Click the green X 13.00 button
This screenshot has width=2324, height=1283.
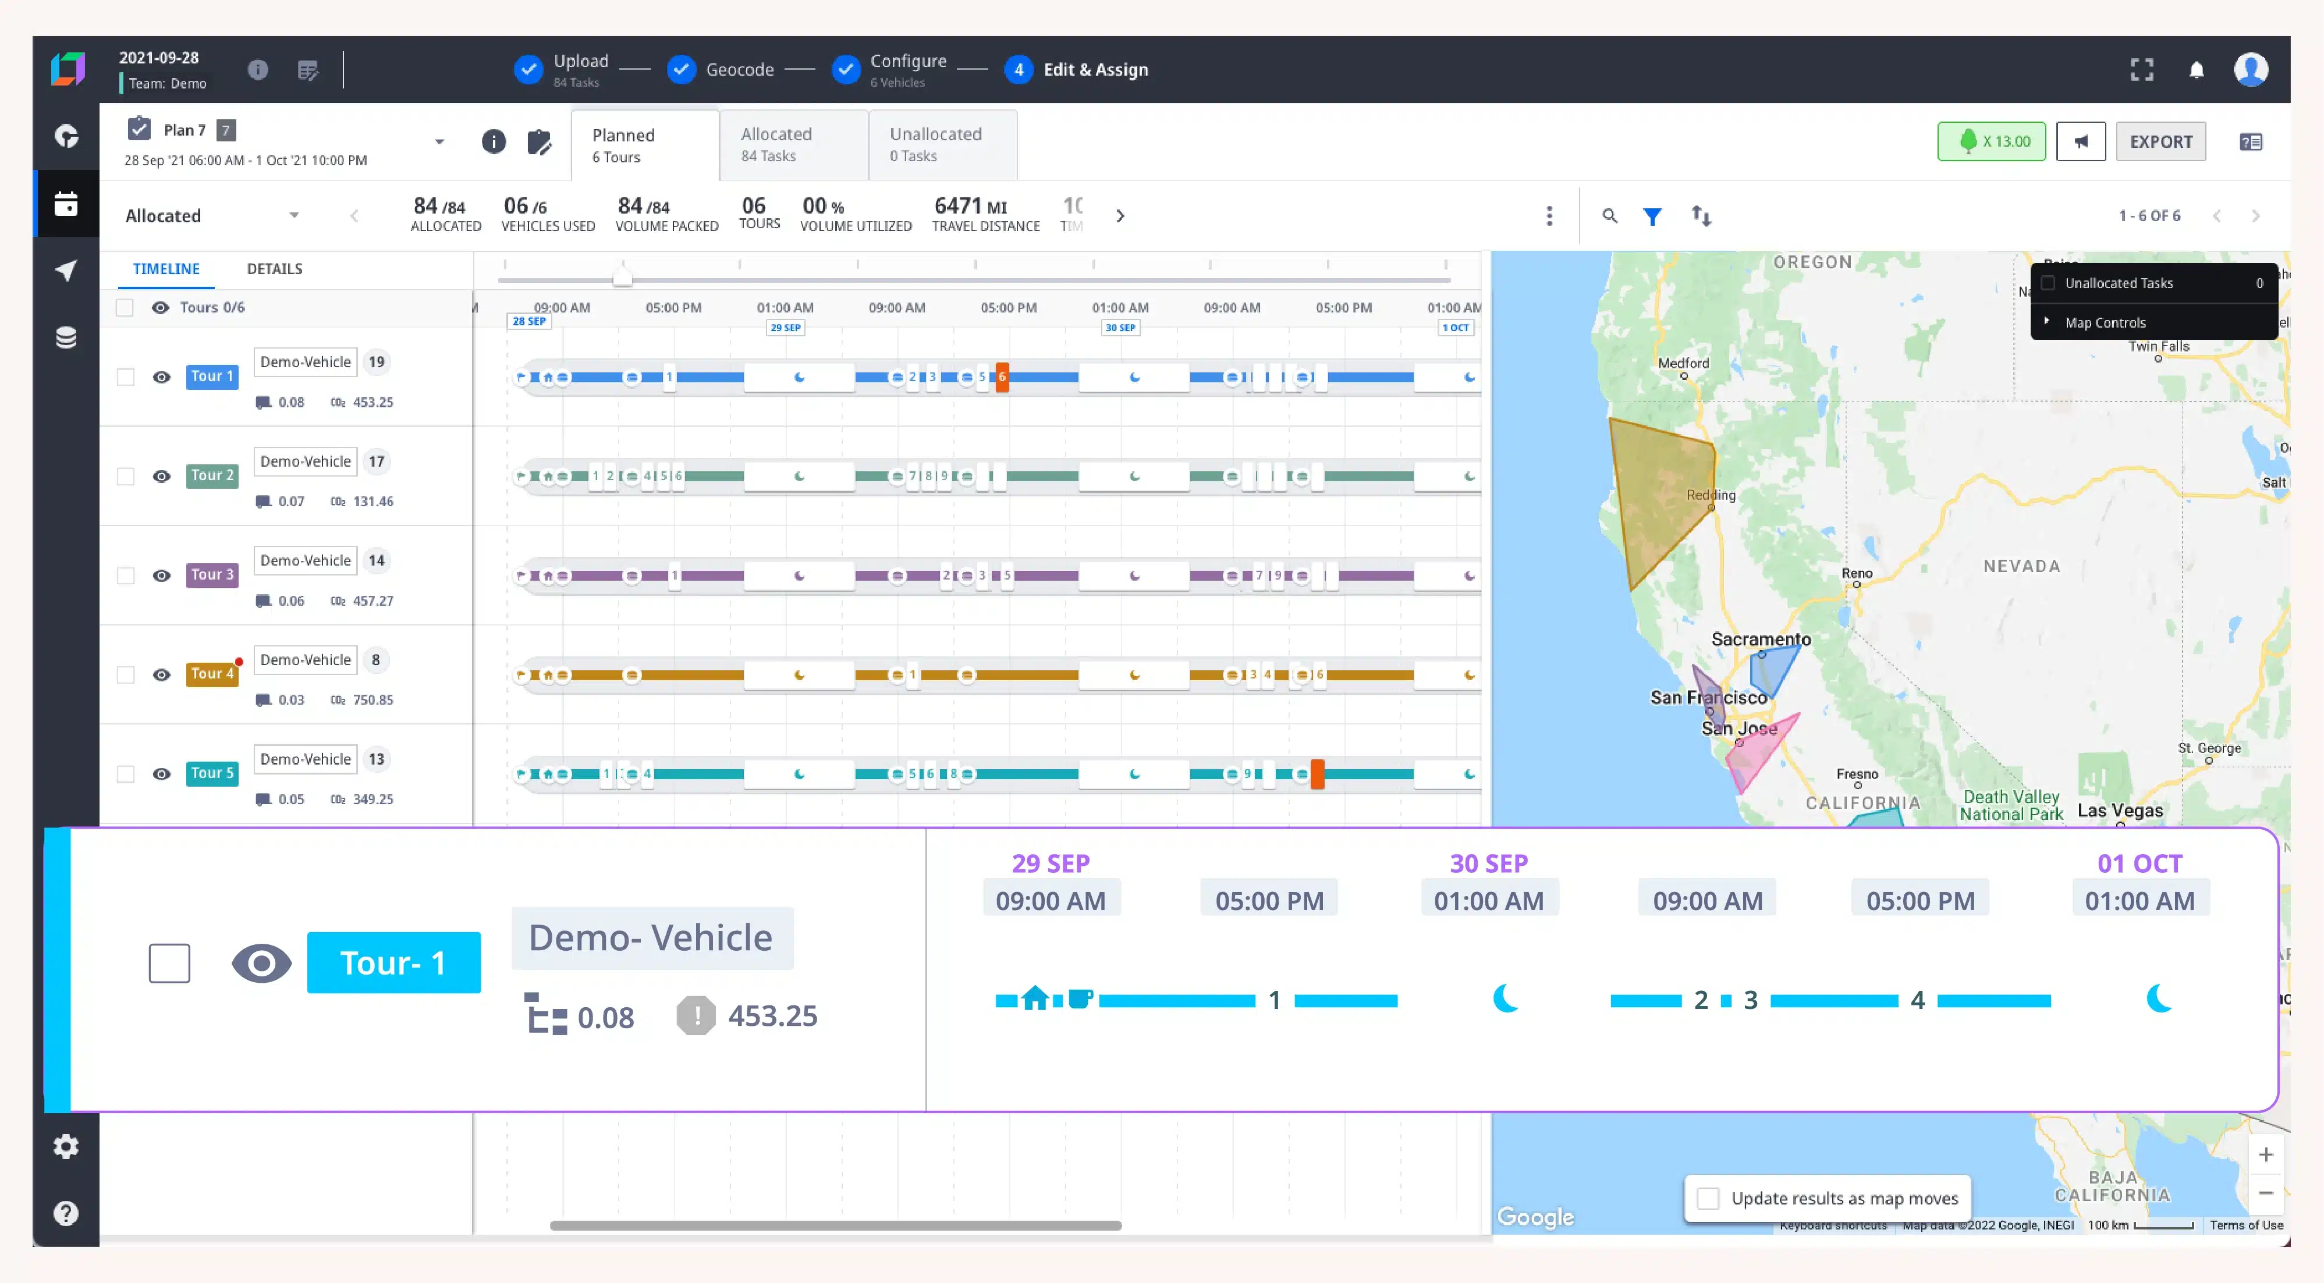(x=1991, y=141)
